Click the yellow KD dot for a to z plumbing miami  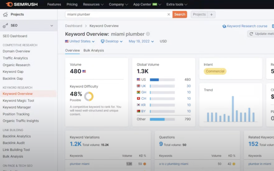[x=234, y=164]
